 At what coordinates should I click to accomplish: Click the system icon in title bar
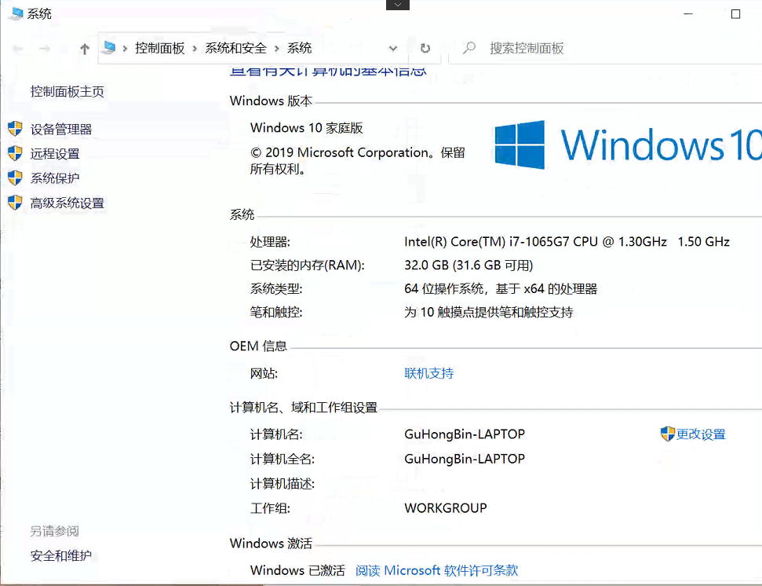[16, 13]
